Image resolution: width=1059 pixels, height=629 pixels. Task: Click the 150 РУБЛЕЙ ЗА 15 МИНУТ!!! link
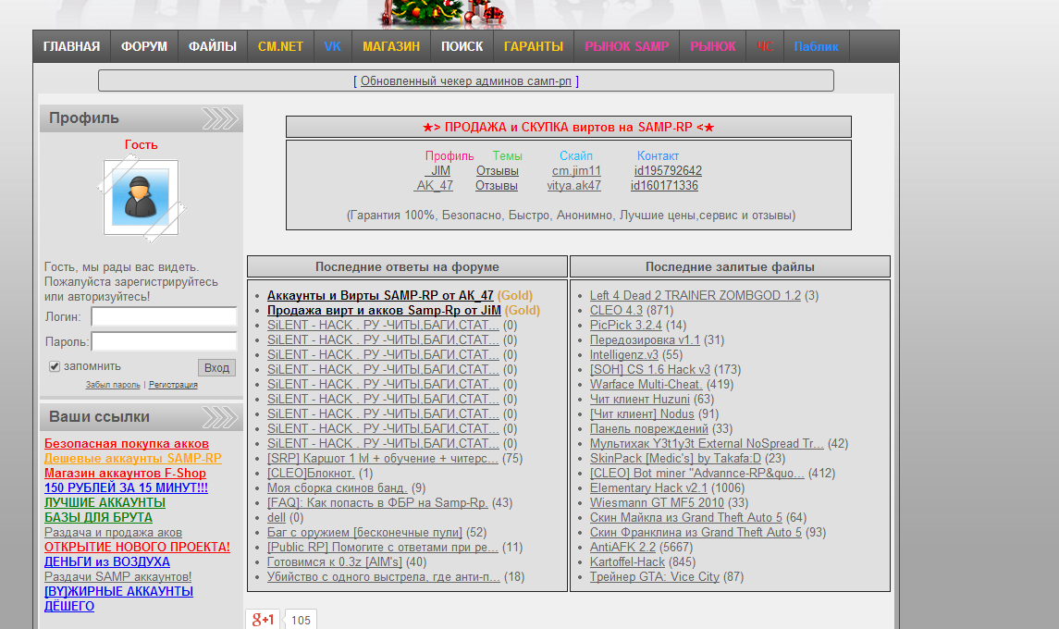coord(126,487)
